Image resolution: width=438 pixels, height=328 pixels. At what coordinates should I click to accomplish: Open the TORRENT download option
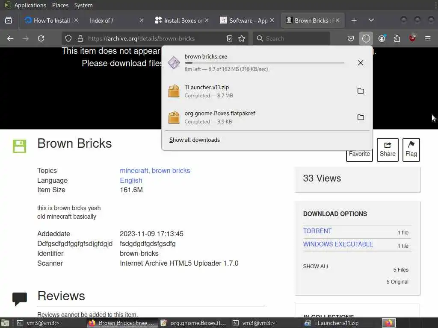[x=317, y=231]
